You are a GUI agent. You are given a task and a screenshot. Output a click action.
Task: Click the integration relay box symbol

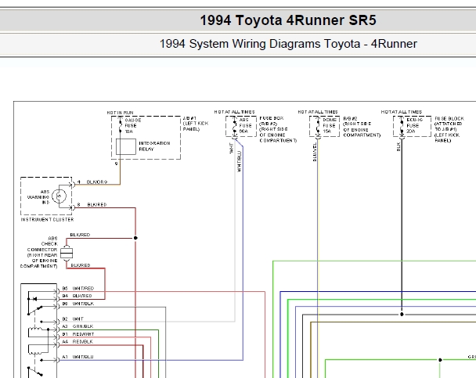pos(126,147)
